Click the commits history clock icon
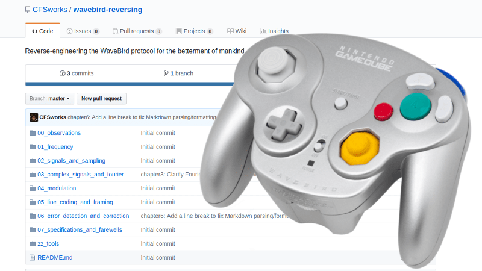The width and height of the screenshot is (482, 271). point(62,73)
